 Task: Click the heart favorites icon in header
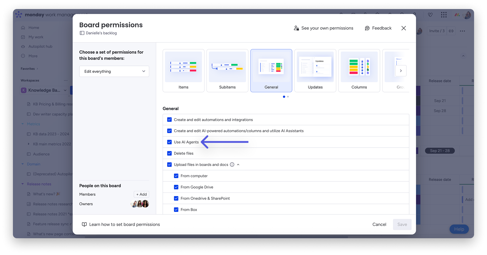pos(430,15)
